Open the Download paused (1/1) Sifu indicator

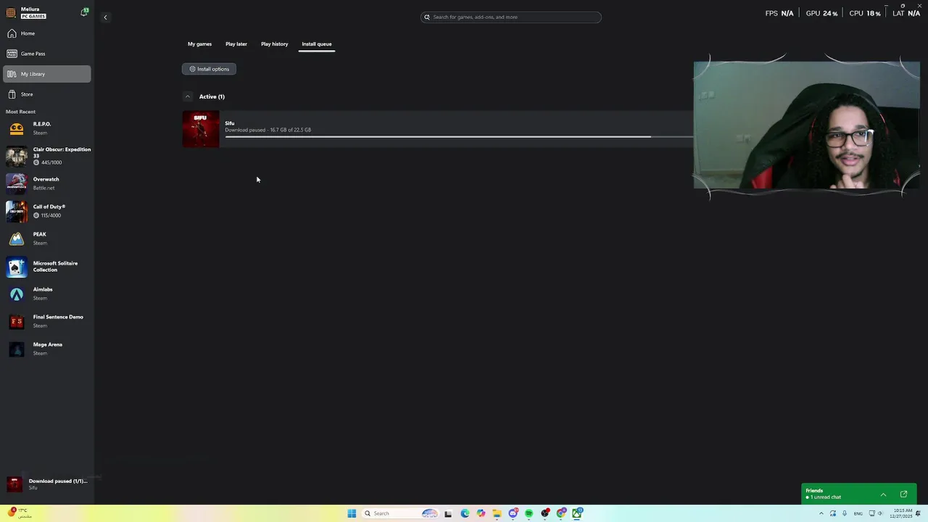47,484
